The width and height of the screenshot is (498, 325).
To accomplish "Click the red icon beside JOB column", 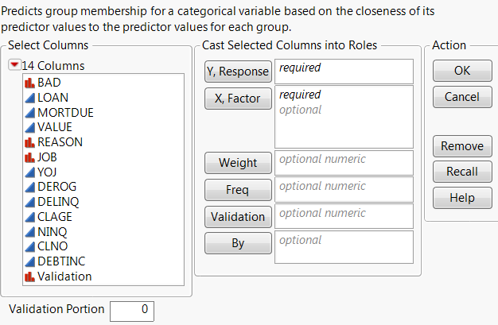I will (x=30, y=157).
